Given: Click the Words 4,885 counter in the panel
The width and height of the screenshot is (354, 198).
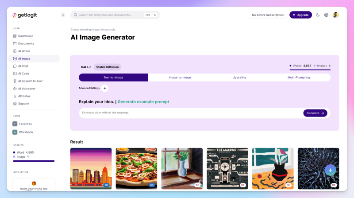Looking at the screenshot, I should [x=300, y=66].
